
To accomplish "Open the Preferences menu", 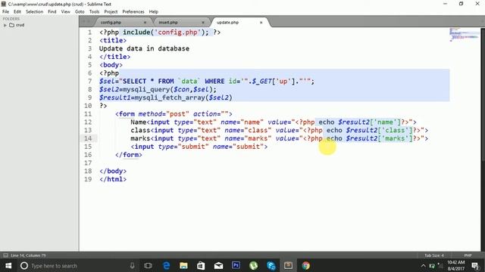I will (133, 12).
